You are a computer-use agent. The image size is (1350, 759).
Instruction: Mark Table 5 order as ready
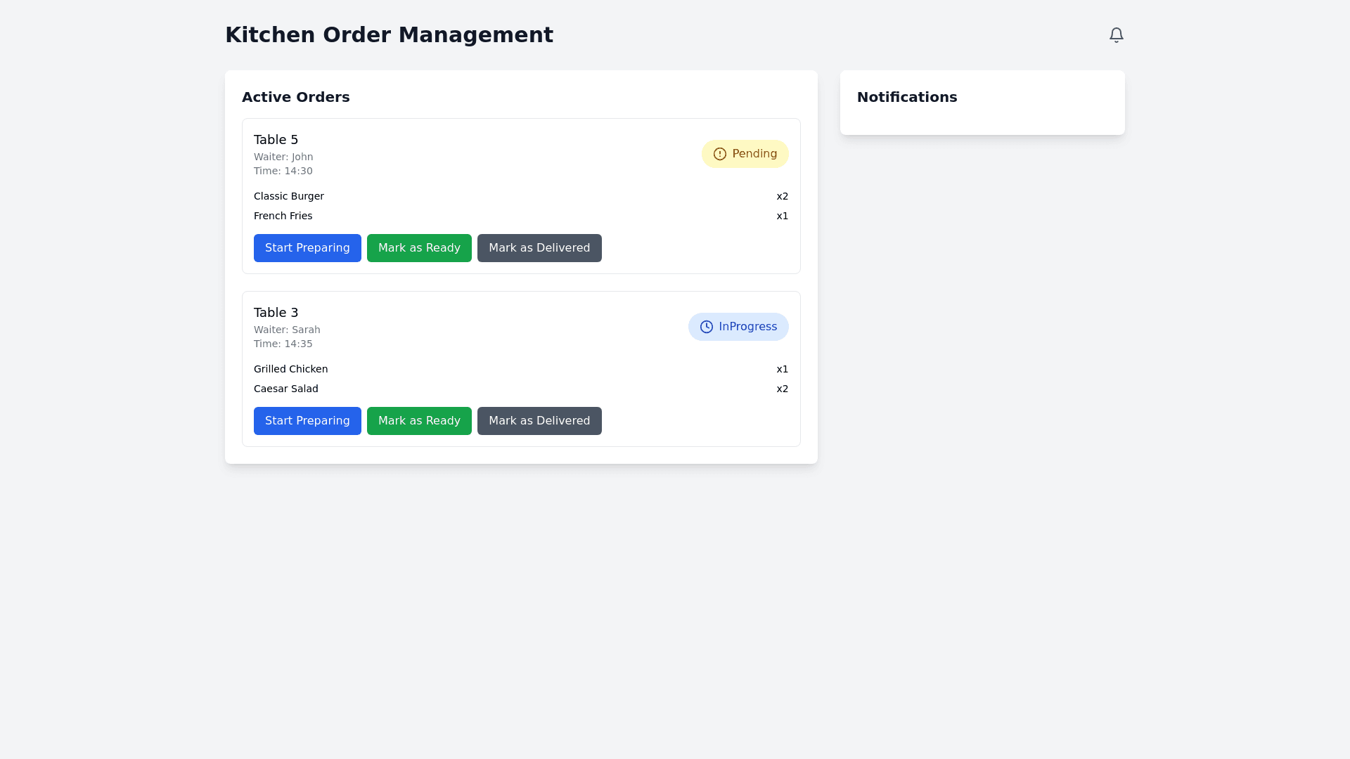coord(419,248)
